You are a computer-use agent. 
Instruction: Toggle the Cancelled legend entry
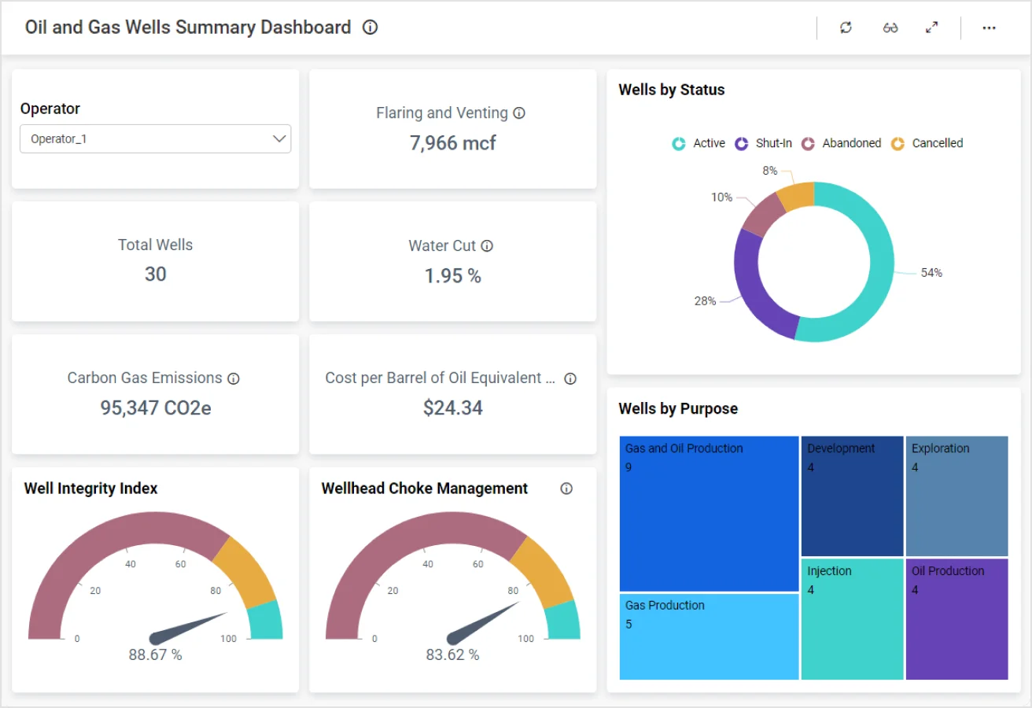(927, 143)
